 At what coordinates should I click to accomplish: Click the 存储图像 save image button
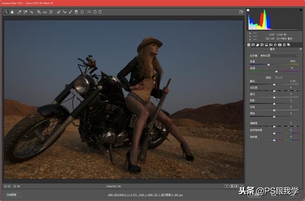coord(14,195)
